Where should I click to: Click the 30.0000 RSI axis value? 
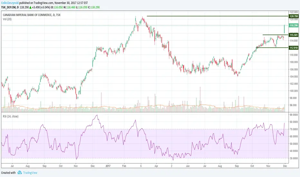pyautogui.click(x=294, y=158)
